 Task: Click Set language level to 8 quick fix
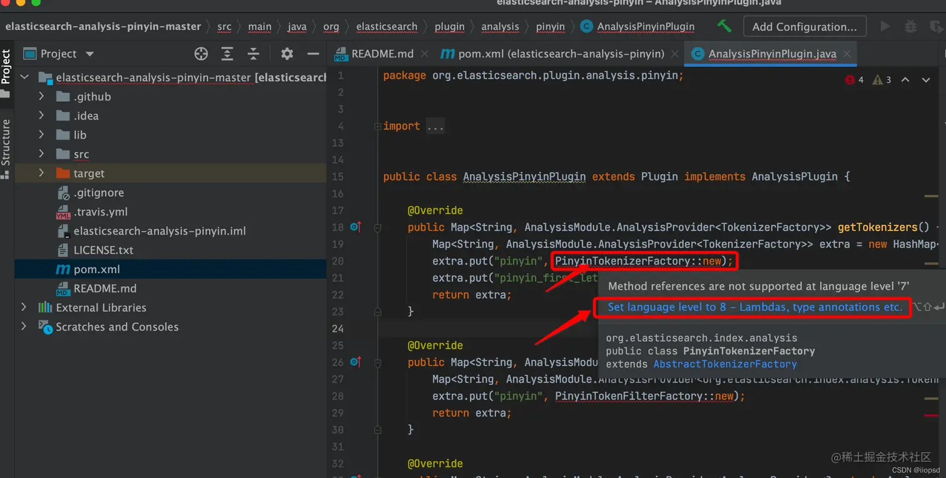[x=755, y=307]
